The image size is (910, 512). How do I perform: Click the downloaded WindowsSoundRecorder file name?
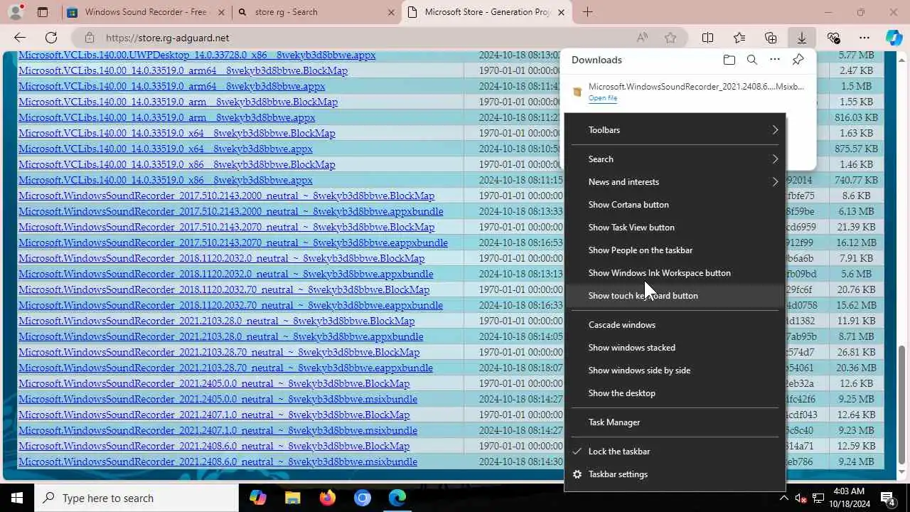(696, 87)
